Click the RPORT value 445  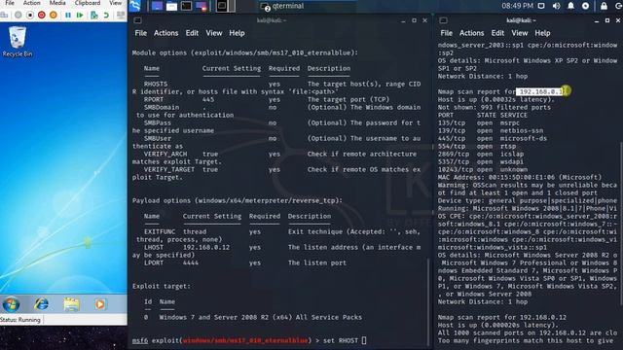coord(208,99)
